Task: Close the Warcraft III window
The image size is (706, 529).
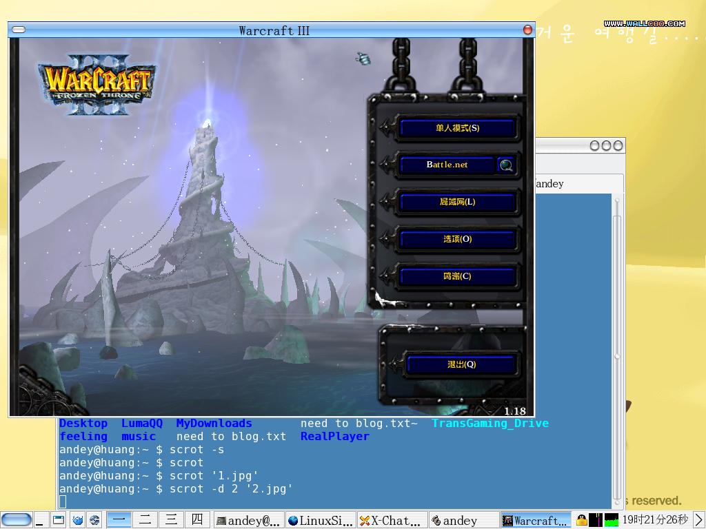Action: click(x=527, y=30)
